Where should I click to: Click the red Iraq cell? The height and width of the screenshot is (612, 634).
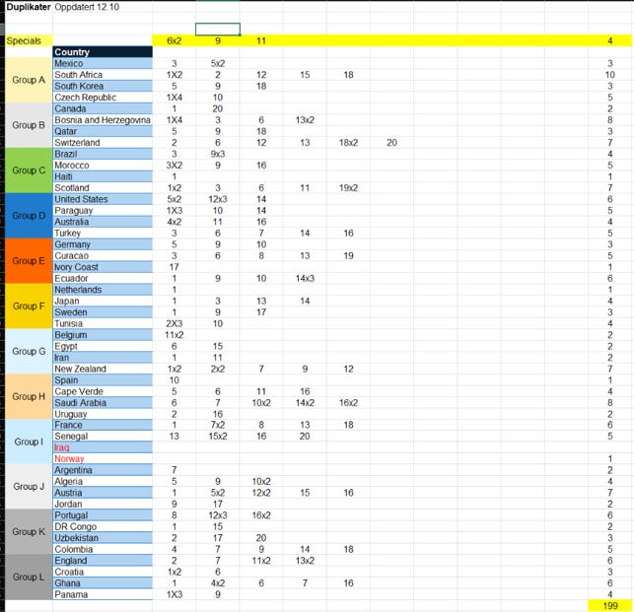click(x=103, y=447)
